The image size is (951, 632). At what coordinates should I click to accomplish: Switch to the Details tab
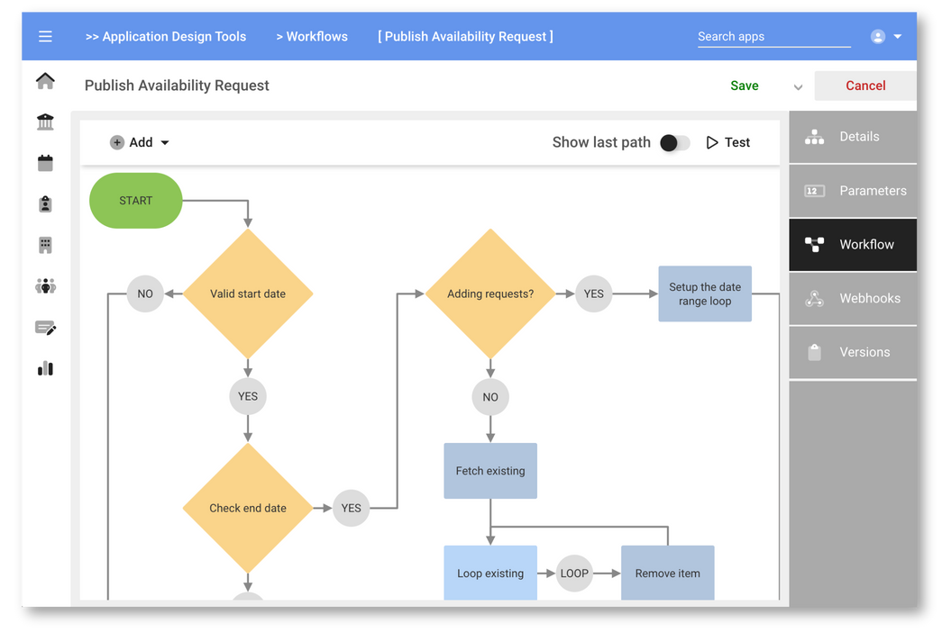coord(853,137)
